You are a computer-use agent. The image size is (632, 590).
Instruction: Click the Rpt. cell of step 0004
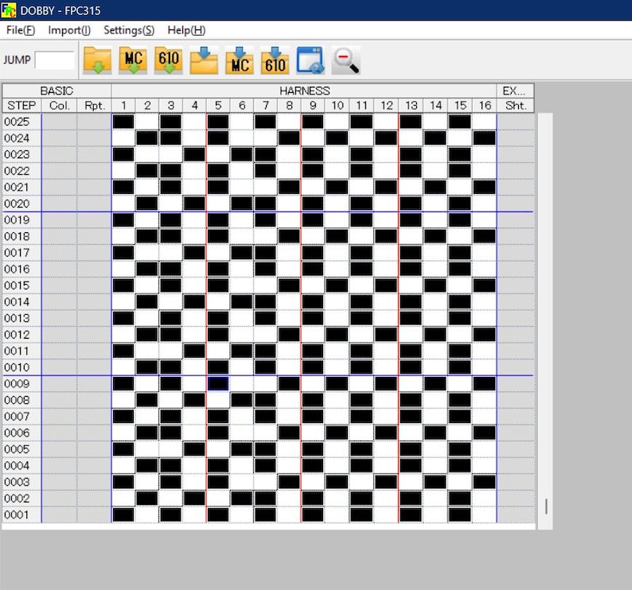[94, 465]
